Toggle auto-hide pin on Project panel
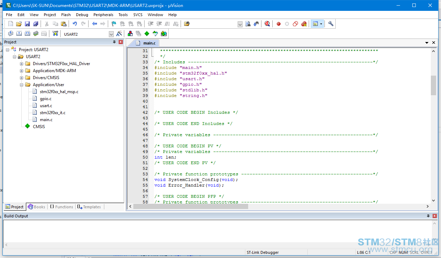Viewport: 441px width, 258px height. (x=114, y=42)
